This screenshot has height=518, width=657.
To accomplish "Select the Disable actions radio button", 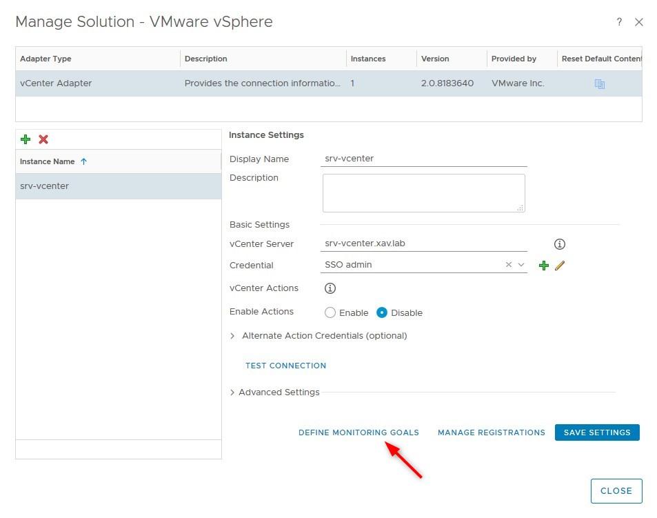I will [x=381, y=312].
